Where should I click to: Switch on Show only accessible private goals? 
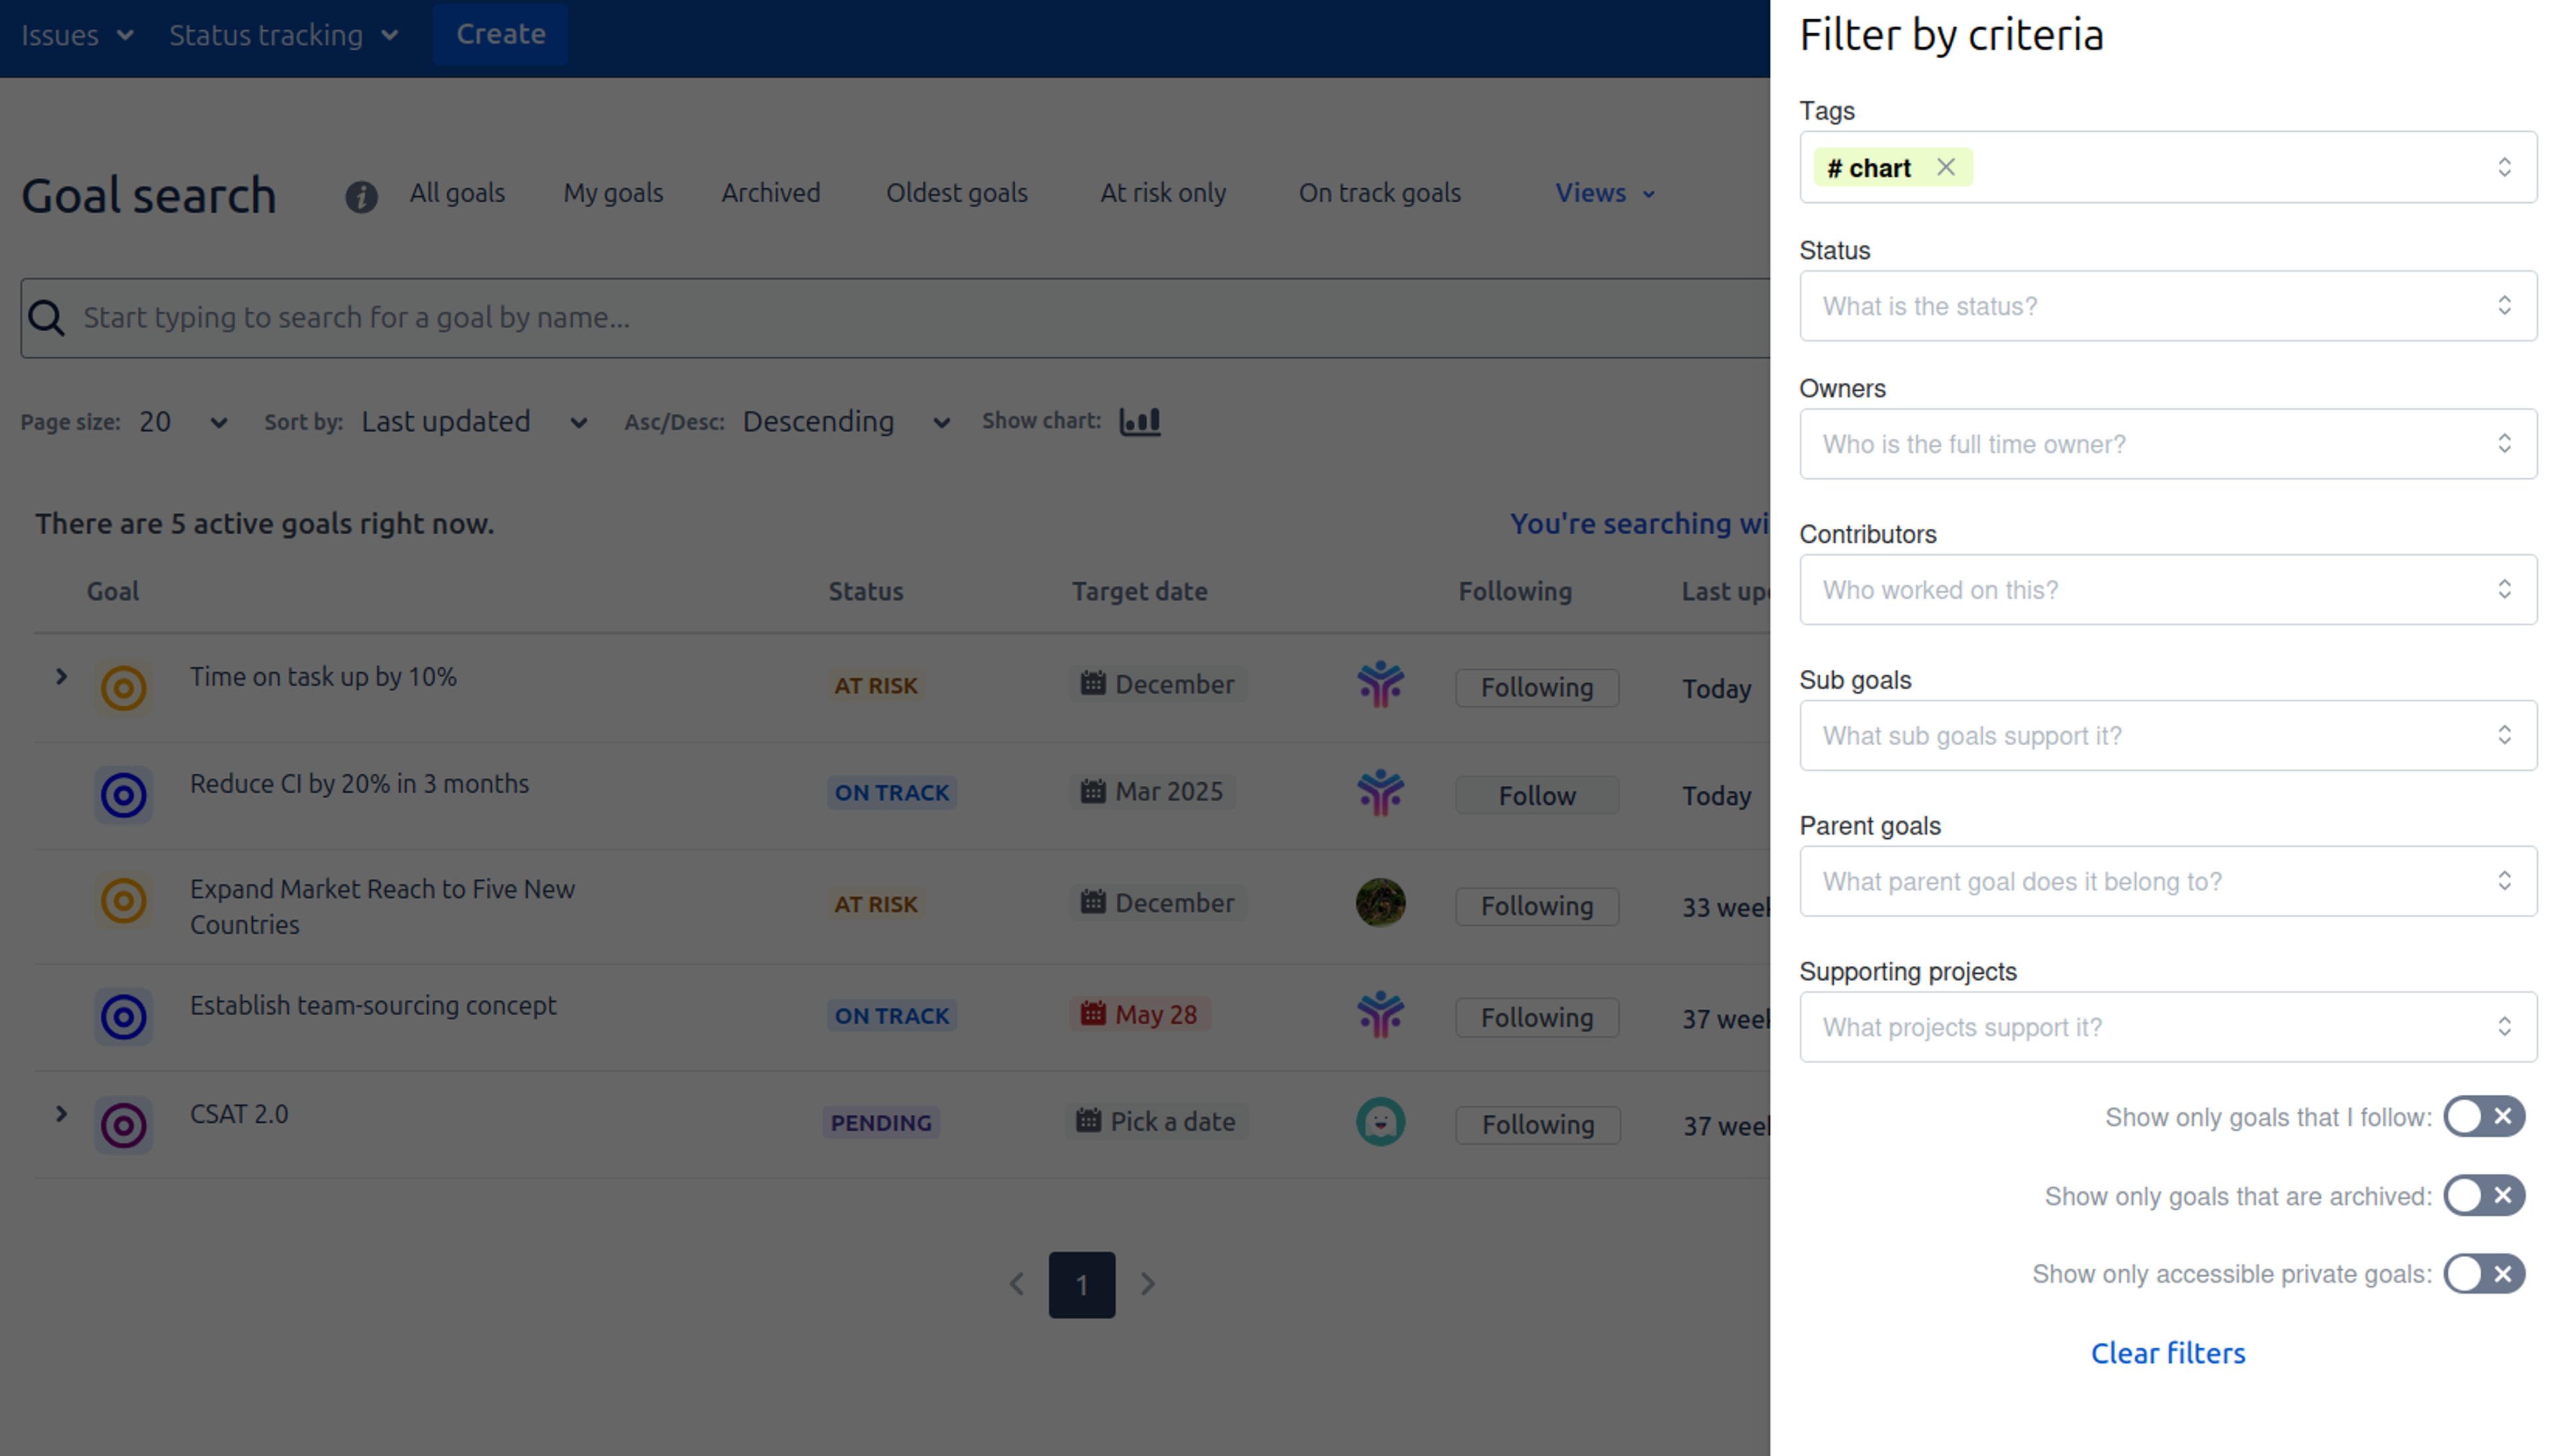[x=2484, y=1274]
